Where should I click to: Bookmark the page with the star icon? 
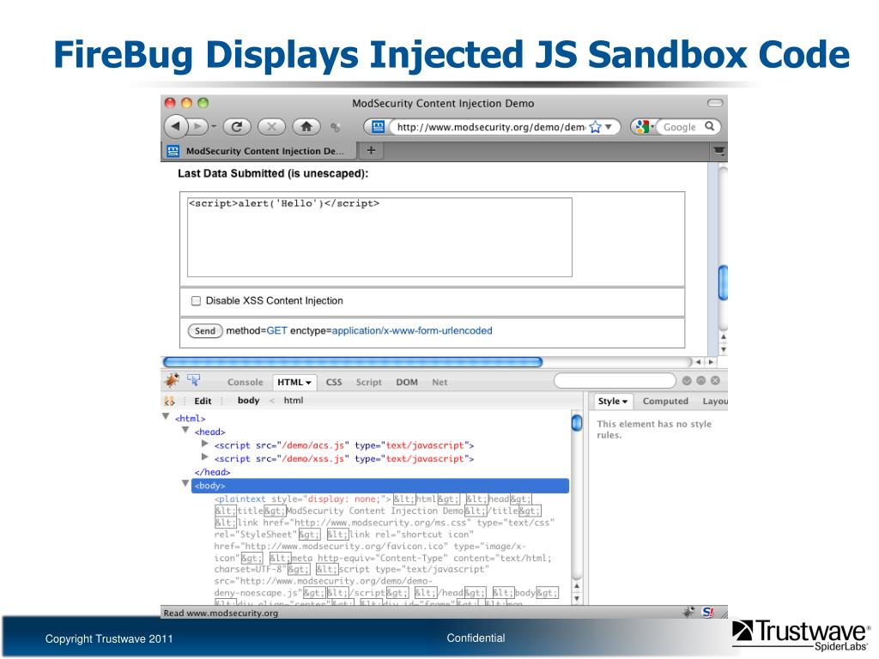(595, 127)
